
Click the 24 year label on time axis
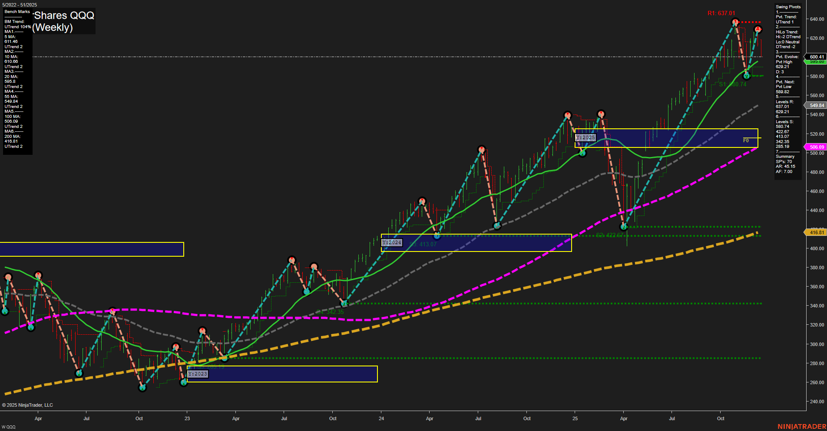coord(381,418)
